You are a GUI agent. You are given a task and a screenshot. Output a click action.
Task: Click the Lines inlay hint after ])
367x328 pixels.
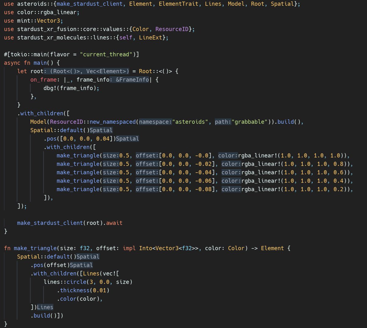coord(45,307)
